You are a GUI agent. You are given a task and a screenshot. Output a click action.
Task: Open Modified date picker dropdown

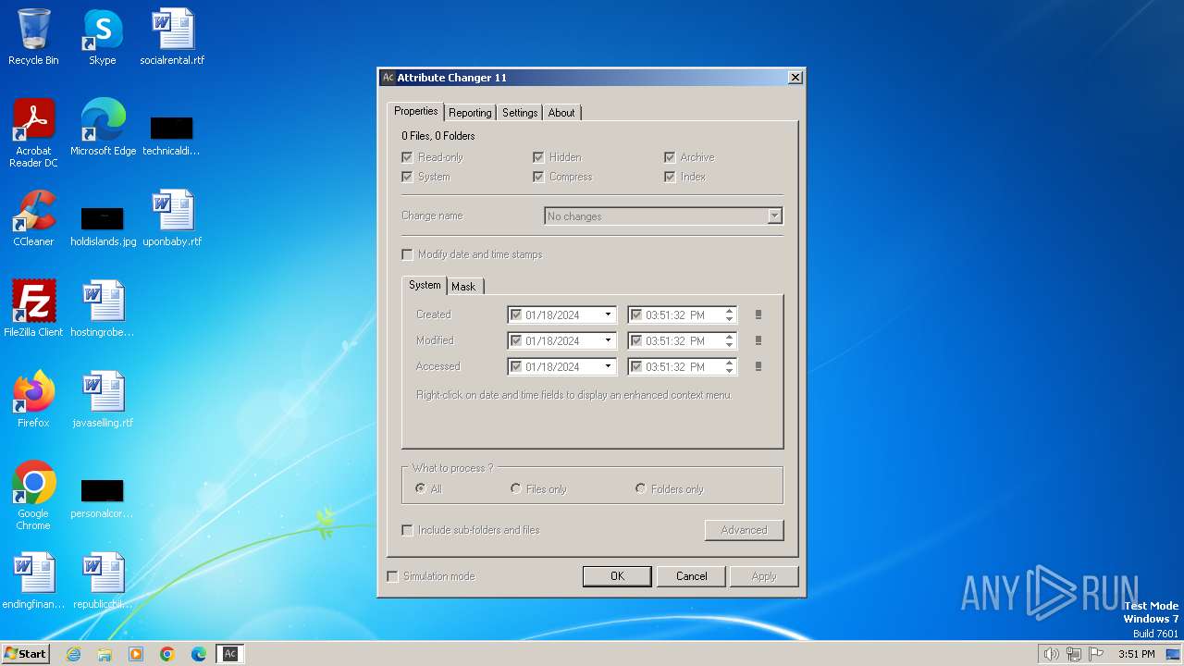tap(608, 340)
